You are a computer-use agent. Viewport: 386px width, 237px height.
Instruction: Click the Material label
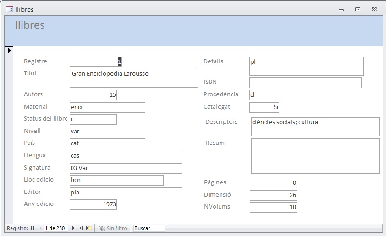coord(36,106)
